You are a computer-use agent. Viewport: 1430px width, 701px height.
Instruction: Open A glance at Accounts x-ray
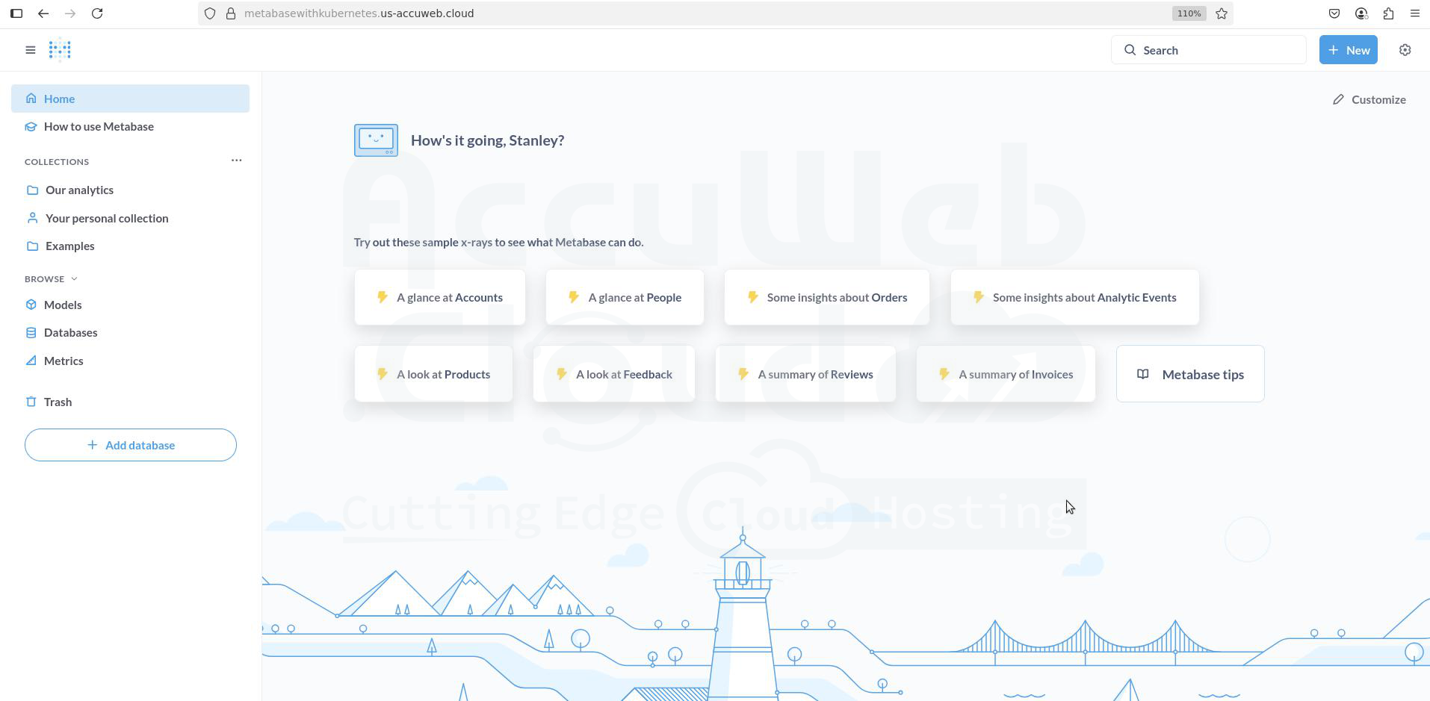[440, 297]
